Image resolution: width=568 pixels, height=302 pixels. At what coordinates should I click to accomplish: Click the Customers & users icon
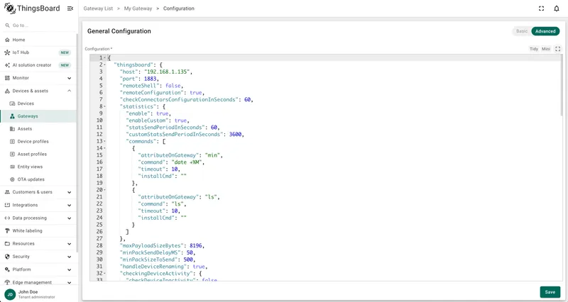pyautogui.click(x=7, y=192)
